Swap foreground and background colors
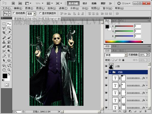Screen dimensions: 152x114 [9, 74]
